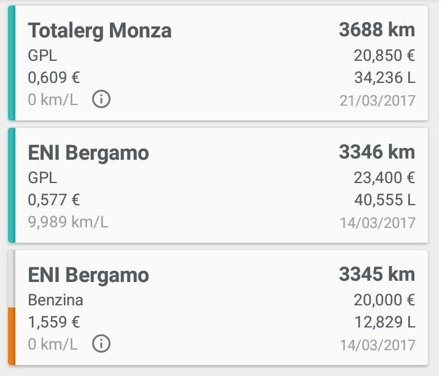Click the 0,609 € price per liter
442x376 pixels.
(x=54, y=77)
